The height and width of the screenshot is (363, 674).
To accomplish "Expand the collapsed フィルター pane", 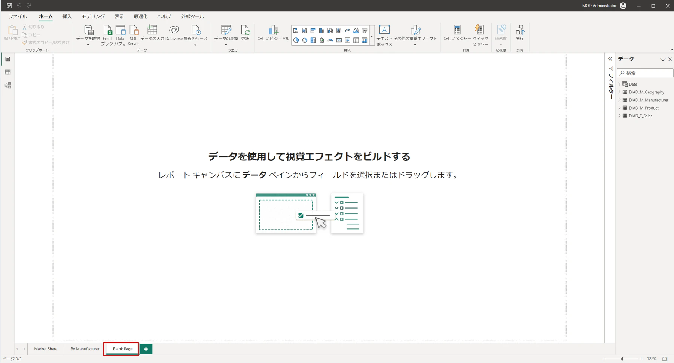I will [610, 59].
